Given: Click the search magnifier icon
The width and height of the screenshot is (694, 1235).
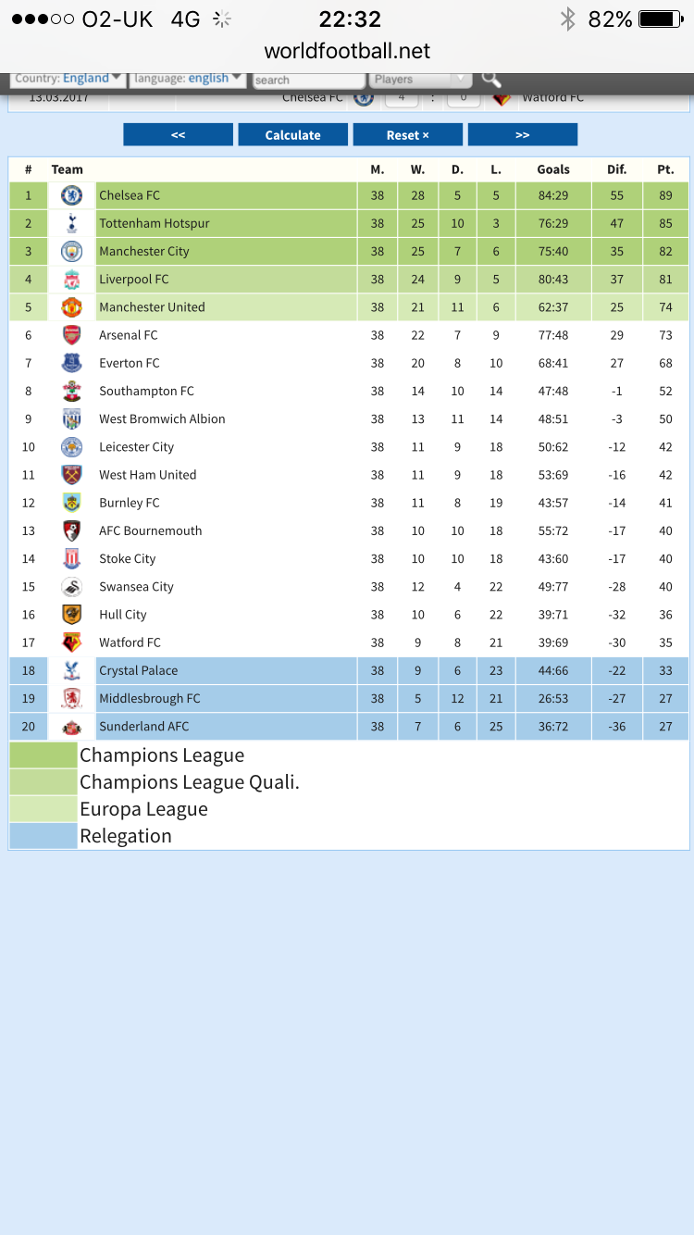Looking at the screenshot, I should [x=491, y=80].
